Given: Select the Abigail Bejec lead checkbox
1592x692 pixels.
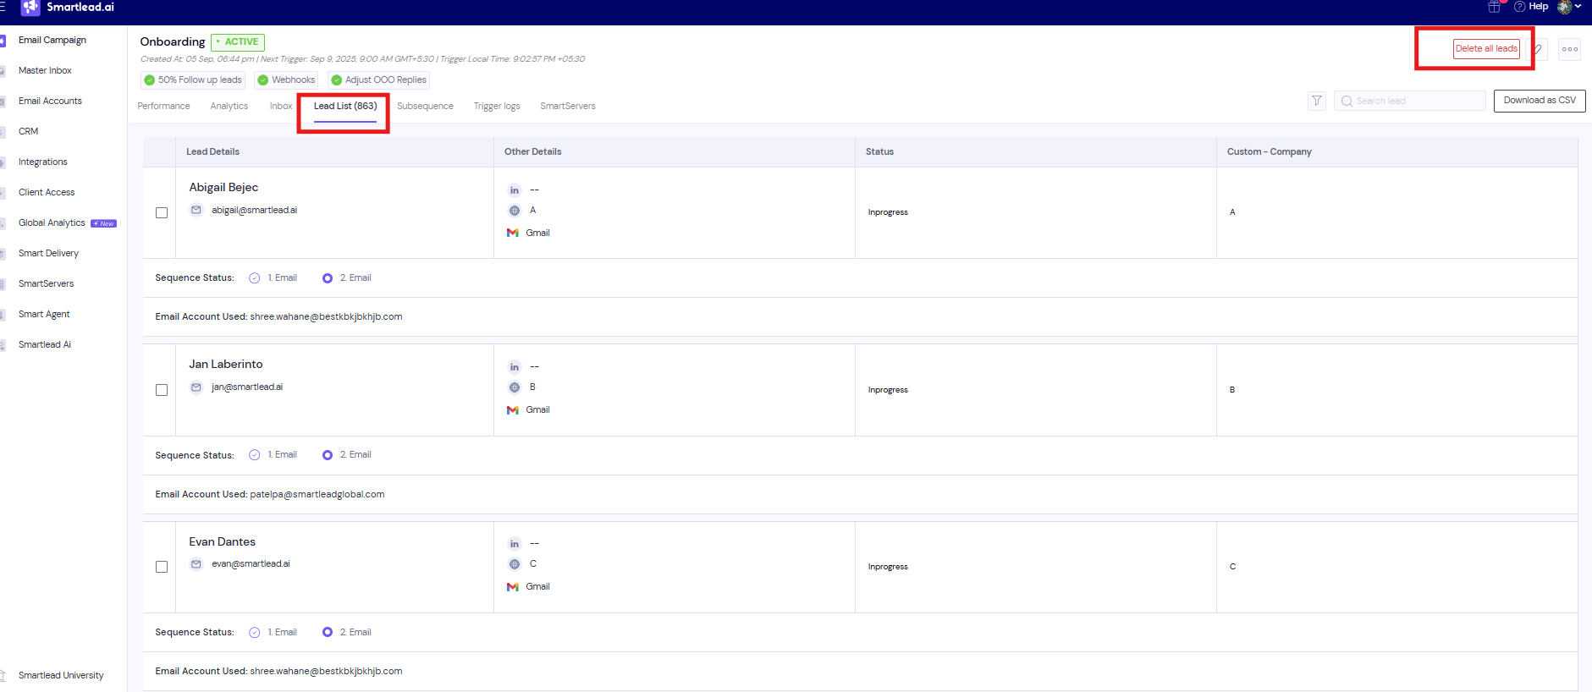Looking at the screenshot, I should (x=162, y=213).
